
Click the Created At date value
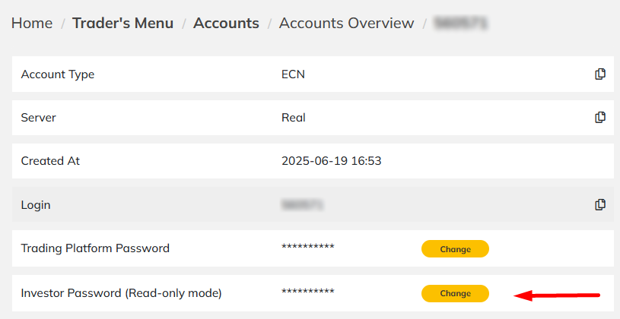tap(332, 161)
